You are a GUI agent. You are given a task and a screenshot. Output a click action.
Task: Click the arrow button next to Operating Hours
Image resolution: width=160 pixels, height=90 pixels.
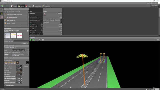coord(28,52)
